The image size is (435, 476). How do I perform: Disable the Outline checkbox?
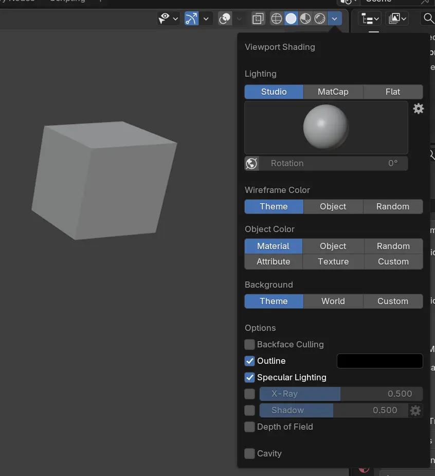[x=250, y=361]
